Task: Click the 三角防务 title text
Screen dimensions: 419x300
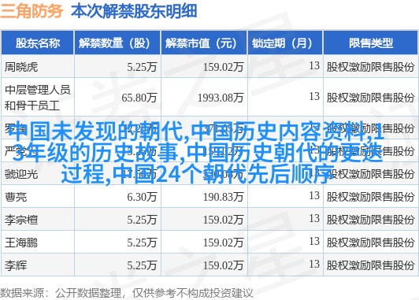Action: click(x=32, y=11)
